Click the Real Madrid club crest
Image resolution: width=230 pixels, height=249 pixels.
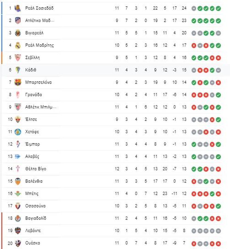tap(18, 46)
